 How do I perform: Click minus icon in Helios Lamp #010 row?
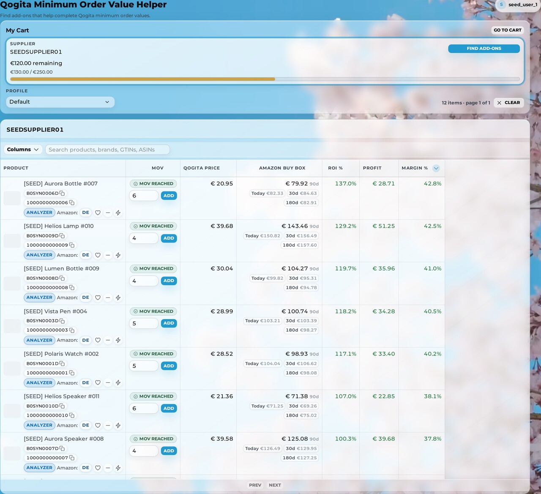[108, 255]
